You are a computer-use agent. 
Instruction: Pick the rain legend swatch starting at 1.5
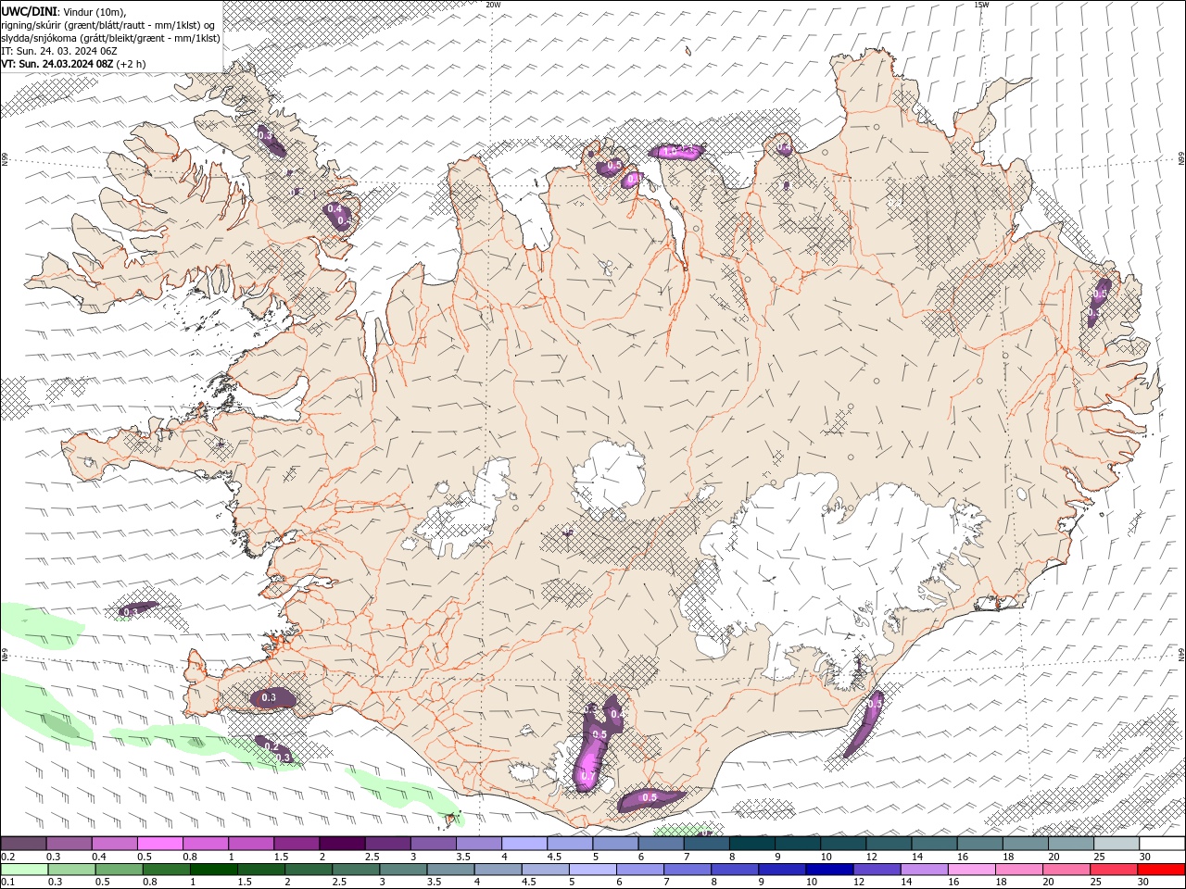click(260, 870)
